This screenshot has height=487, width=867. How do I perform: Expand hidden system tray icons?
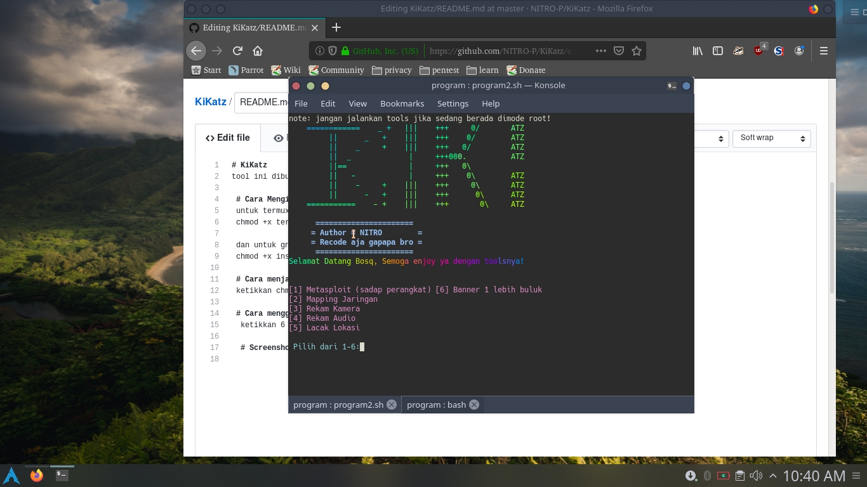click(772, 476)
